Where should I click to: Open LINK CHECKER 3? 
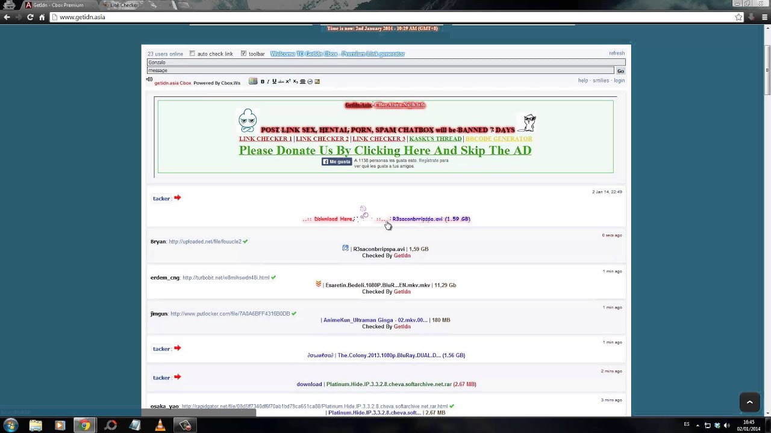pos(379,139)
